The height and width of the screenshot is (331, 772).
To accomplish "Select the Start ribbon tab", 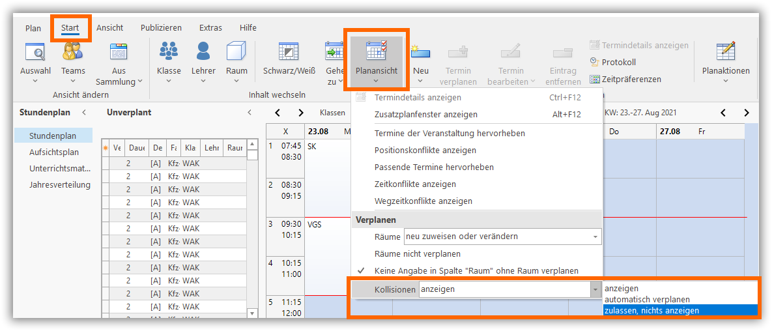I will 70,28.
